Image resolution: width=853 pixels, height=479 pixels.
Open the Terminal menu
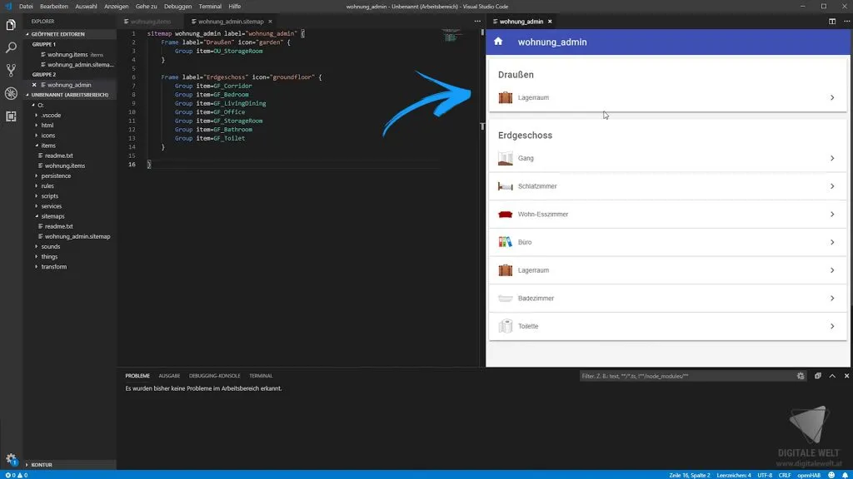(x=210, y=7)
